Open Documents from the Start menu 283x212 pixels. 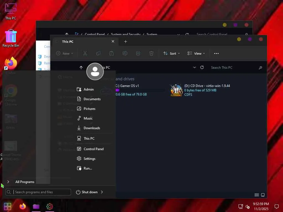[x=89, y=99]
